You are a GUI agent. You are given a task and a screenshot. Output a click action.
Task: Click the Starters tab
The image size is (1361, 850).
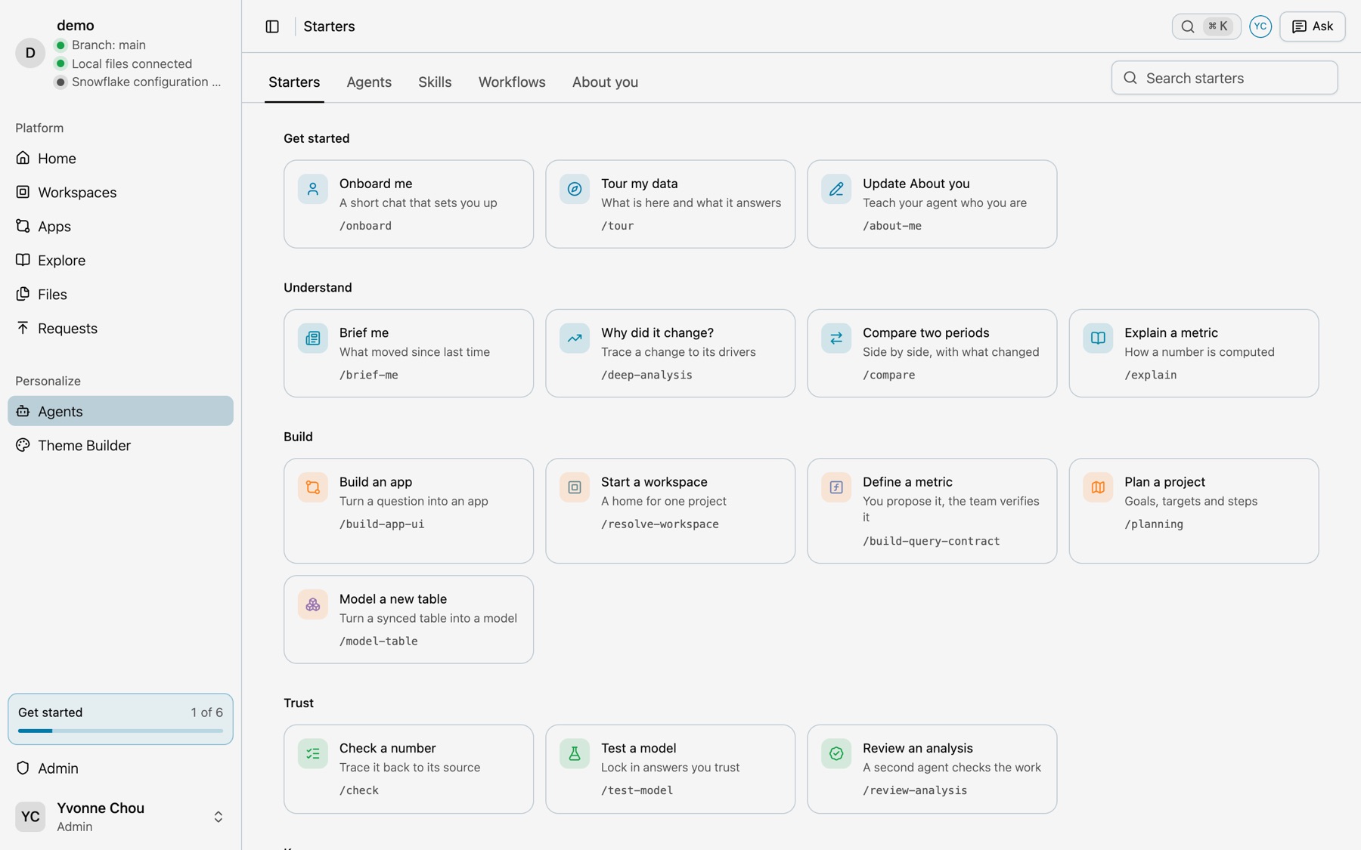tap(294, 82)
